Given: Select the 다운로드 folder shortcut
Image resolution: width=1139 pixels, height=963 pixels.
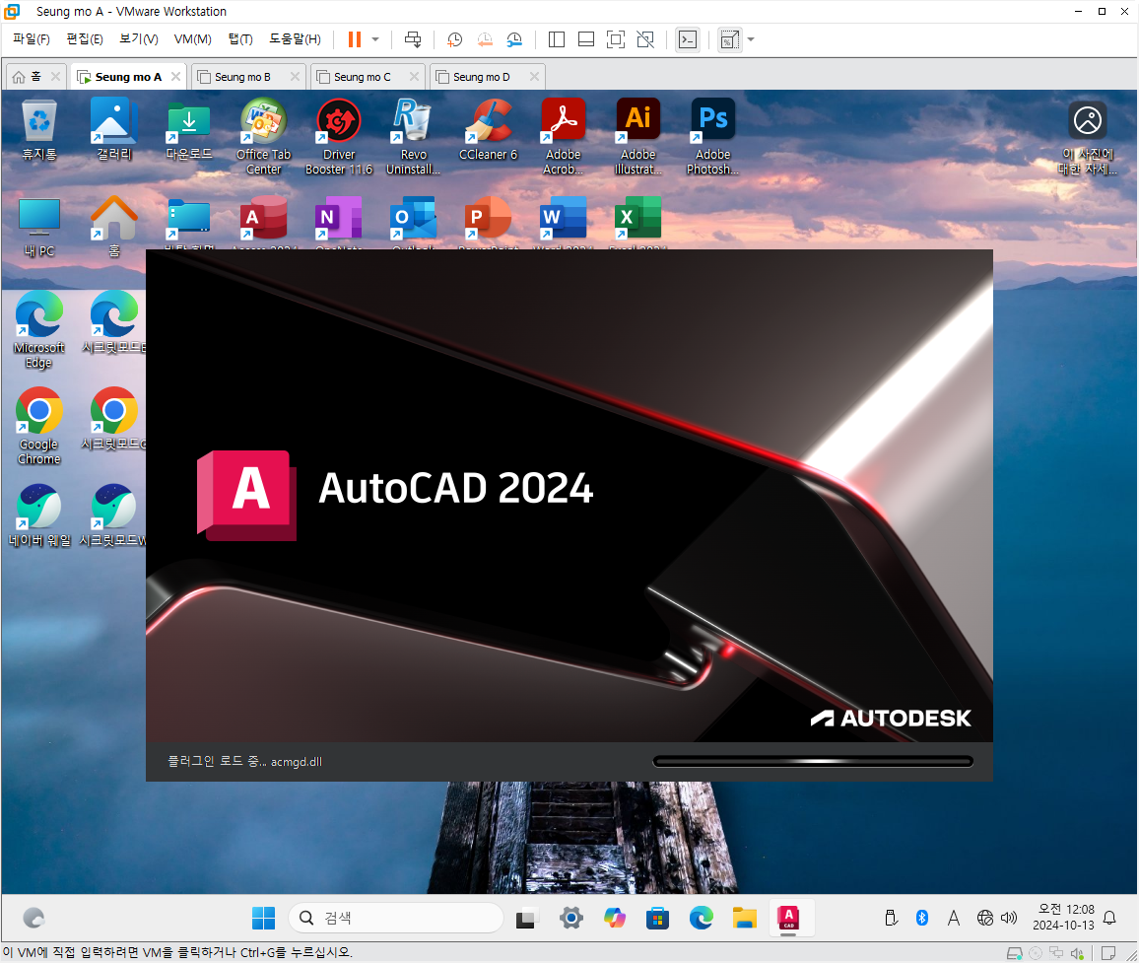Looking at the screenshot, I should click(x=189, y=131).
